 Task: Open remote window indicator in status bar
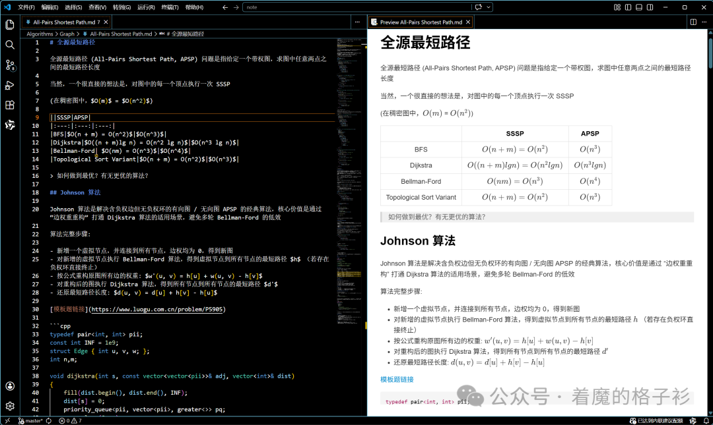coord(7,421)
